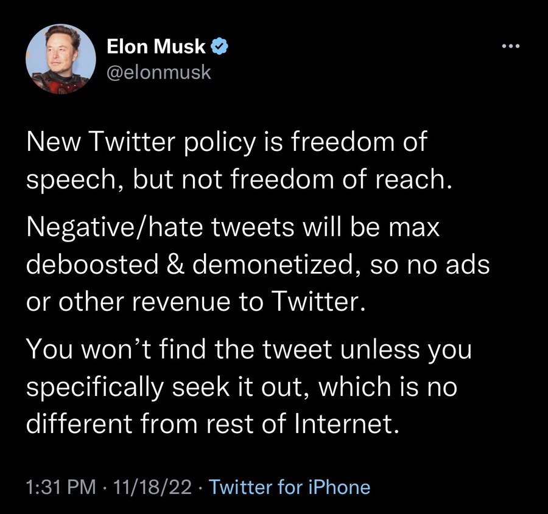This screenshot has height=514, width=548.
Task: Click the blue verified checkmark badge
Action: pyautogui.click(x=219, y=46)
